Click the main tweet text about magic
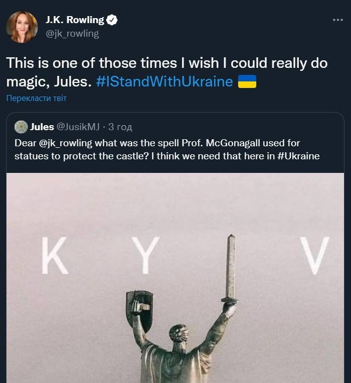 pos(167,72)
